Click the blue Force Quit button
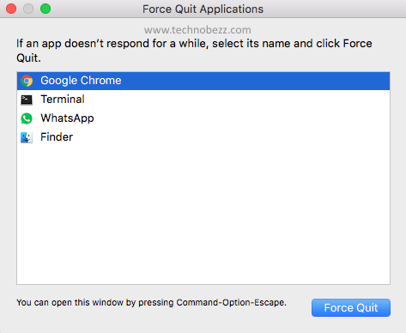Screen dimensions: 406x333 (351, 308)
